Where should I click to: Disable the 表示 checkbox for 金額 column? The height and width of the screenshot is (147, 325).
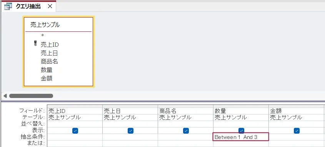click(x=297, y=131)
